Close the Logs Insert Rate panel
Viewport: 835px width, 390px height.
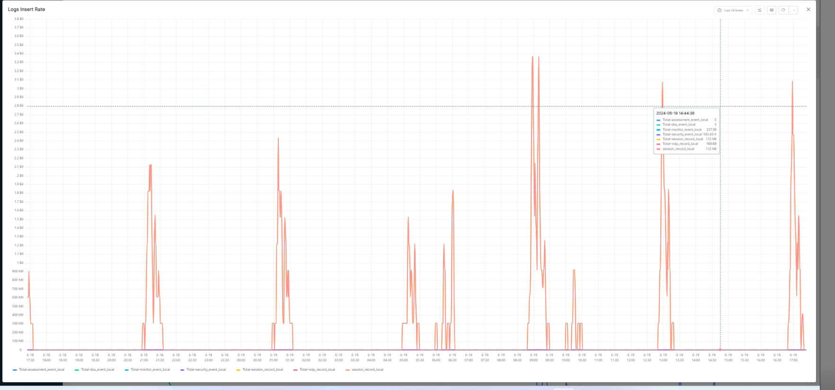(808, 9)
